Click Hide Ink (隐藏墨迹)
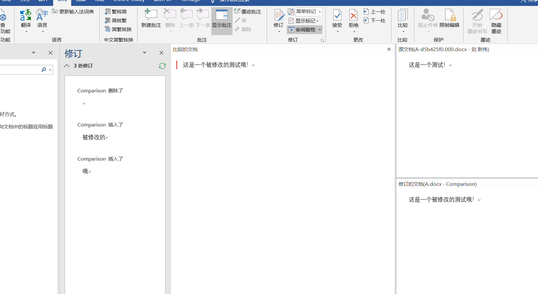 pyautogui.click(x=496, y=21)
